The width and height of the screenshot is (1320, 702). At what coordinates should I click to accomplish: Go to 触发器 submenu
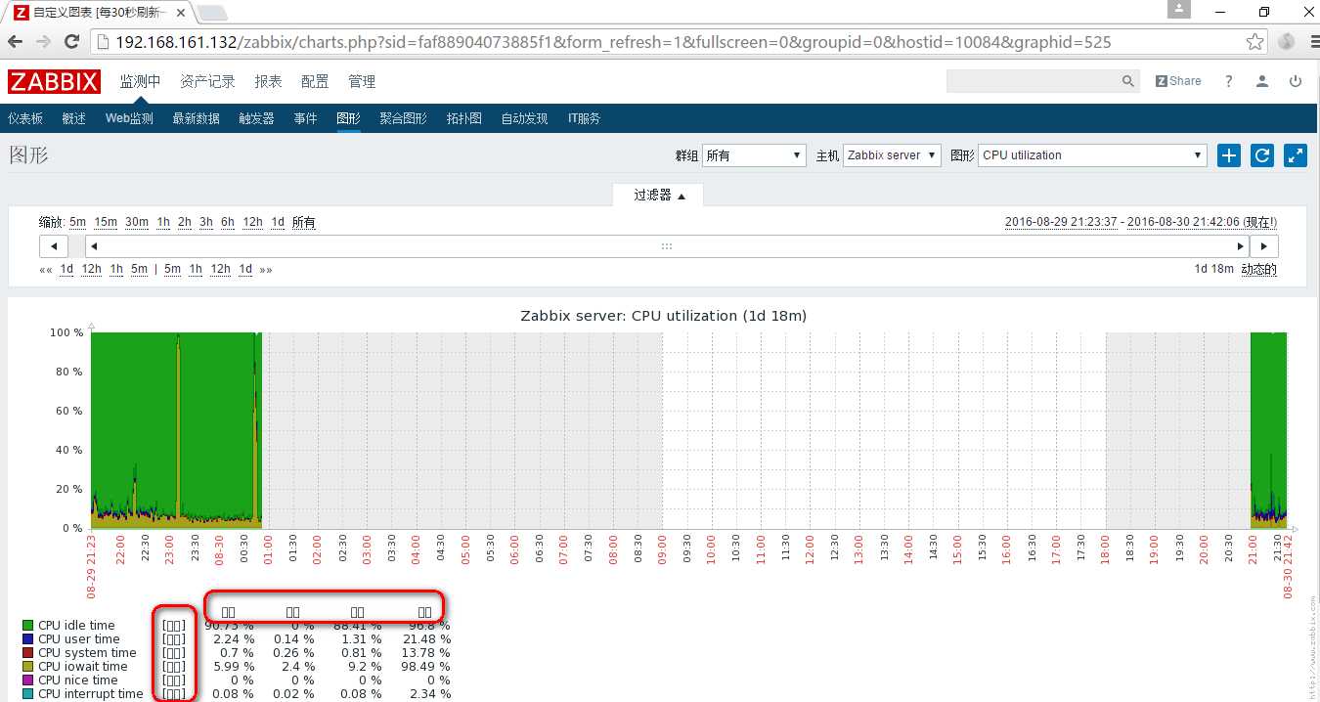tap(256, 118)
